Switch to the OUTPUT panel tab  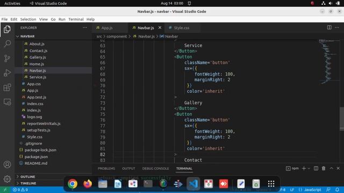[x=128, y=168]
